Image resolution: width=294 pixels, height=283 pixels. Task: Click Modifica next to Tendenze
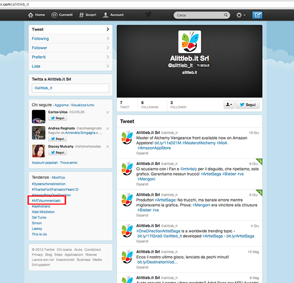[58, 177]
